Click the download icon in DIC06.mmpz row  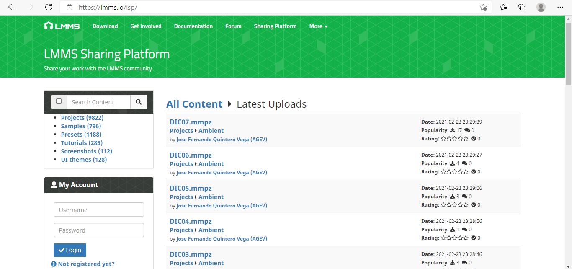pos(453,163)
